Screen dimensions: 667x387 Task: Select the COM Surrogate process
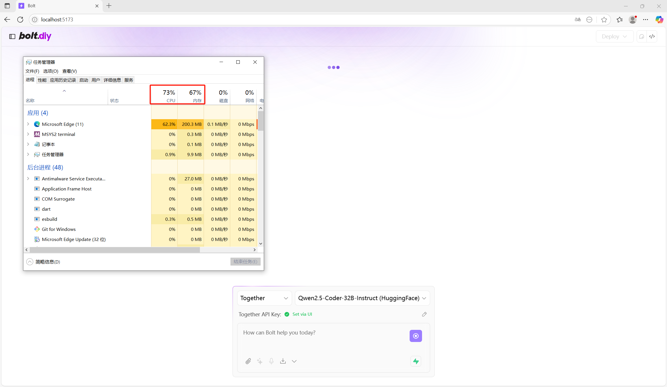140,199
